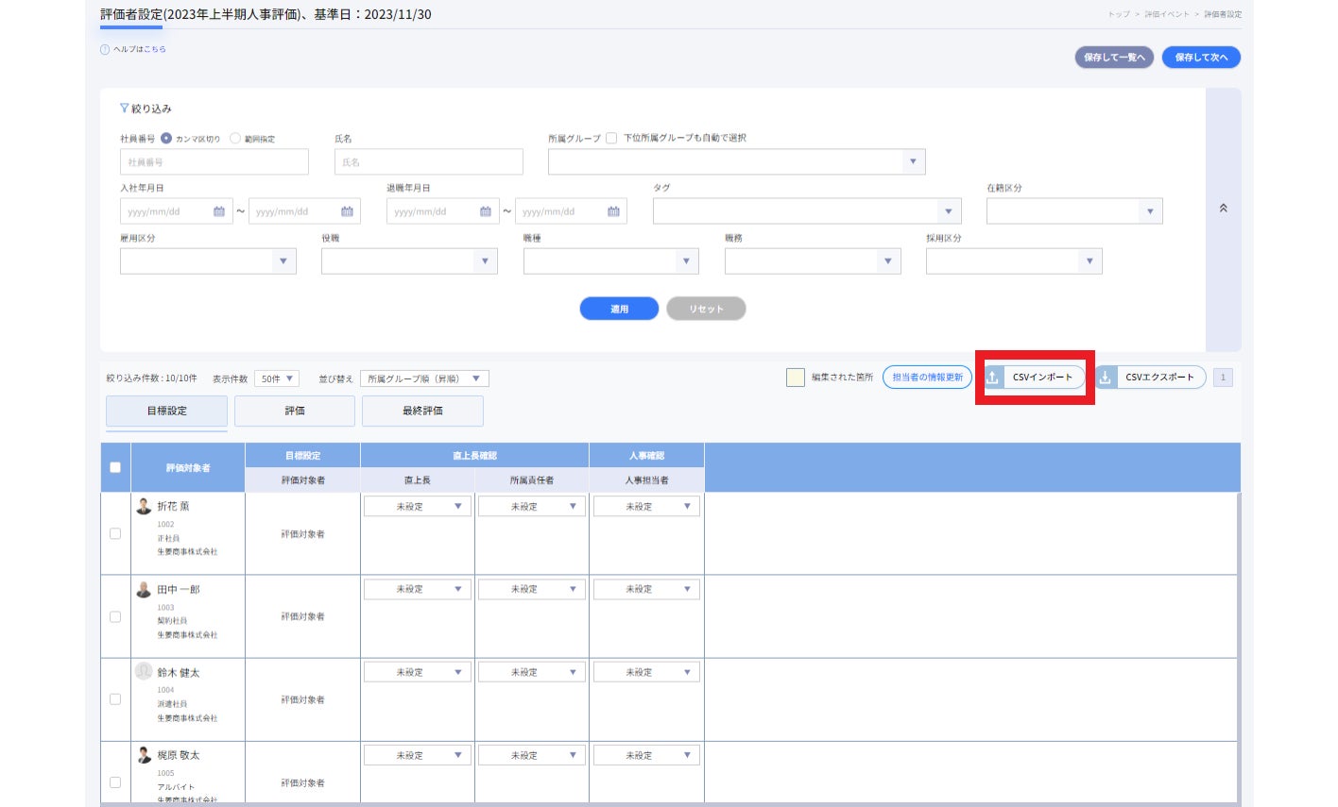Open the calendar for 入社年月日 start date
1338x807 pixels.
pos(219,211)
